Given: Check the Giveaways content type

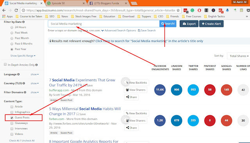Looking at the screenshot, I should pyautogui.click(x=12, y=123).
